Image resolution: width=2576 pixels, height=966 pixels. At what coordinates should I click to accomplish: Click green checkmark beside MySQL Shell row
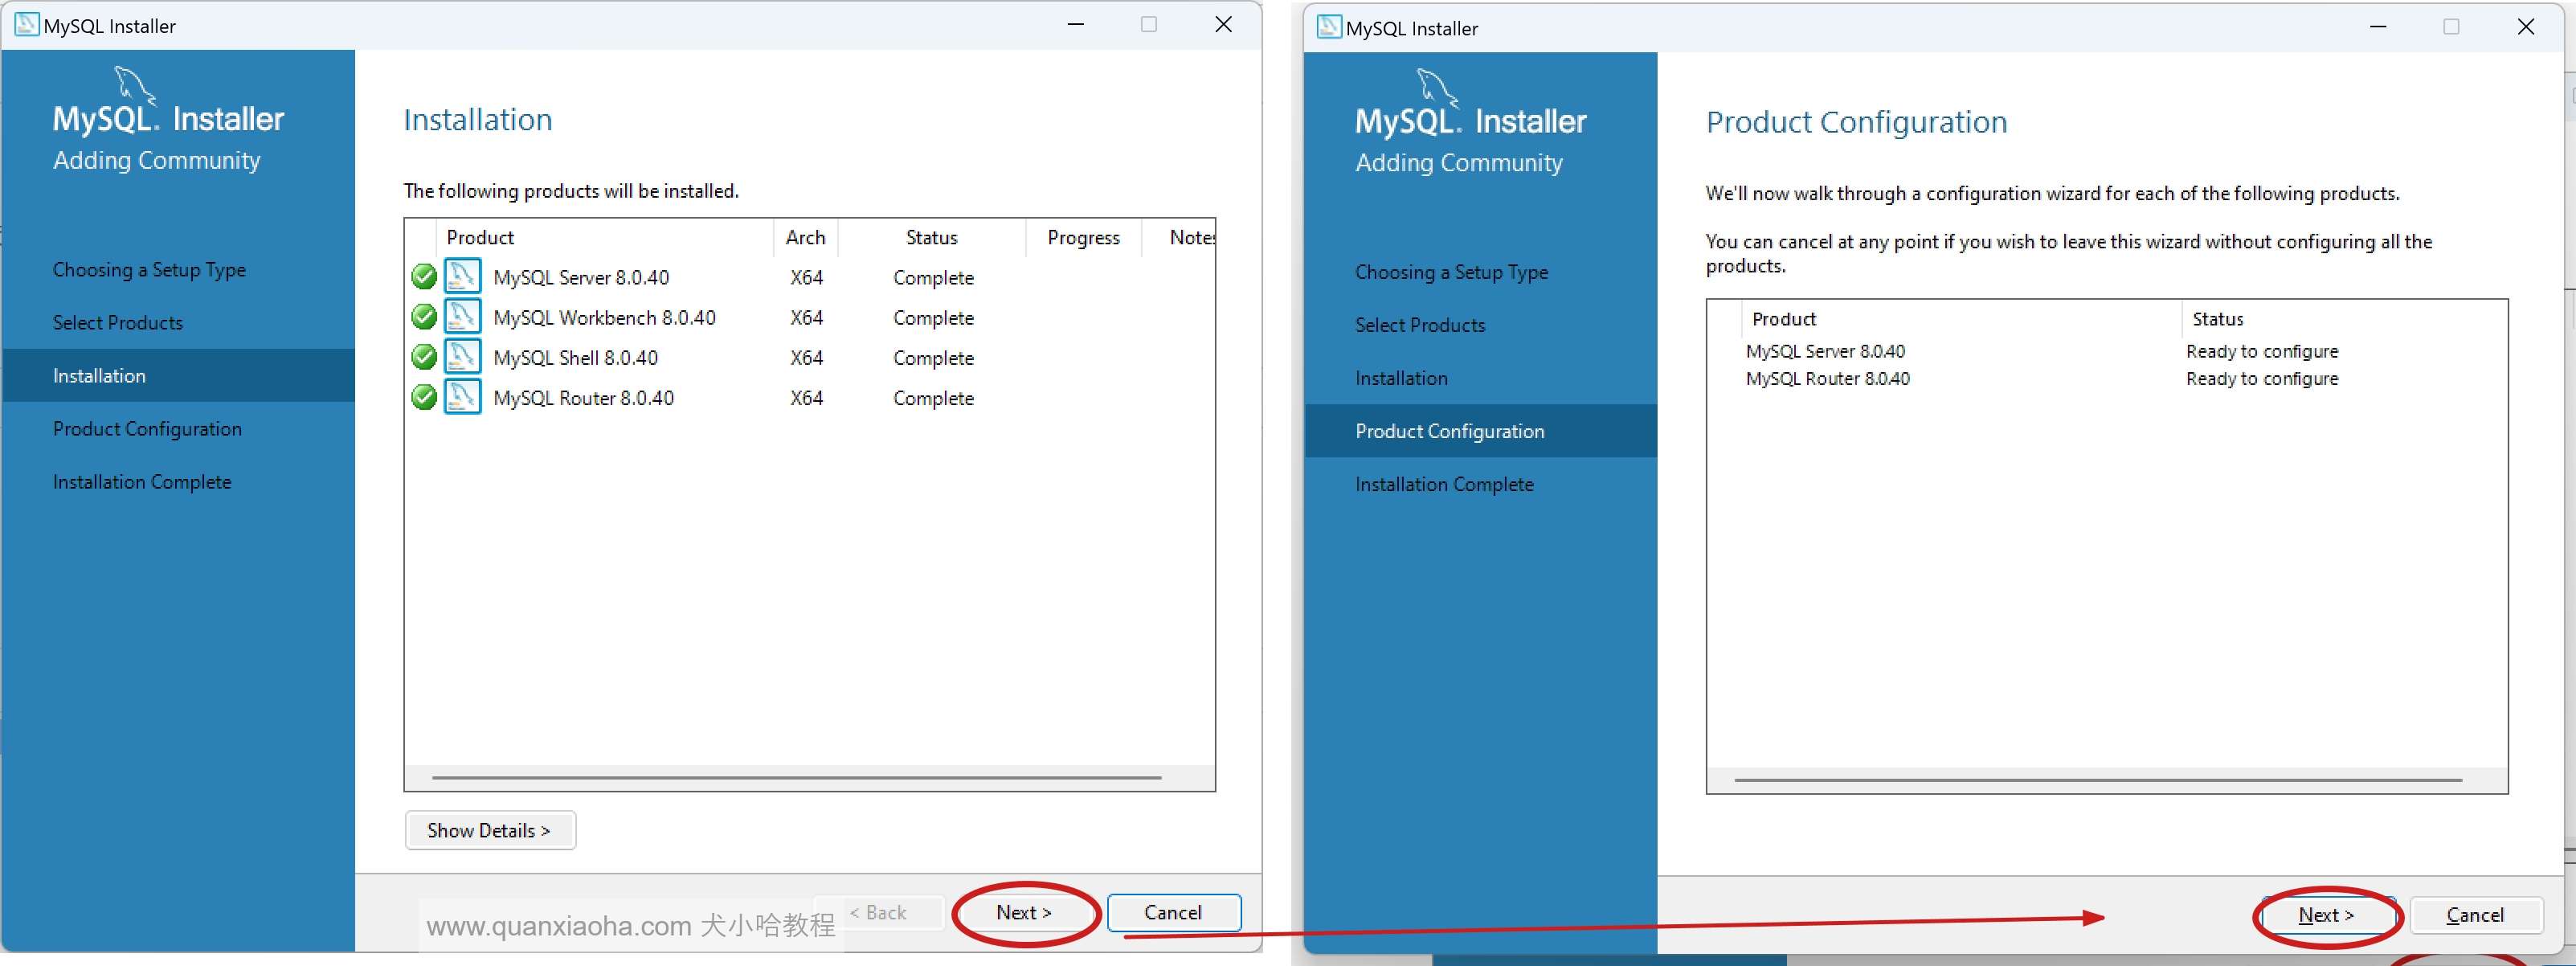point(424,357)
